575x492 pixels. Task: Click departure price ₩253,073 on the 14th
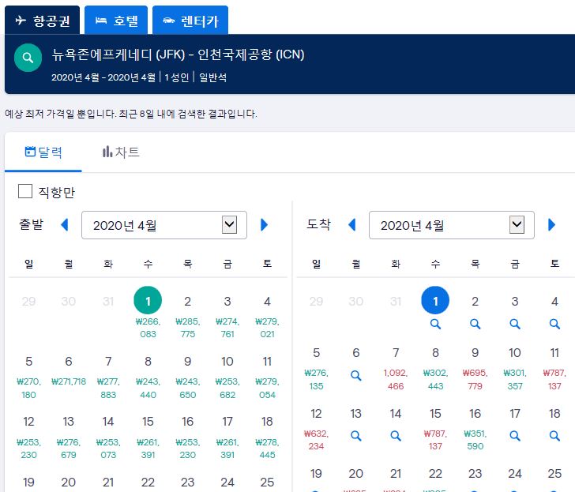tap(108, 449)
